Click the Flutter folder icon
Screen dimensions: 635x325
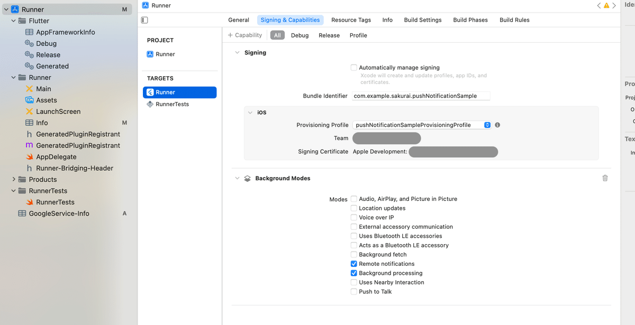click(22, 21)
